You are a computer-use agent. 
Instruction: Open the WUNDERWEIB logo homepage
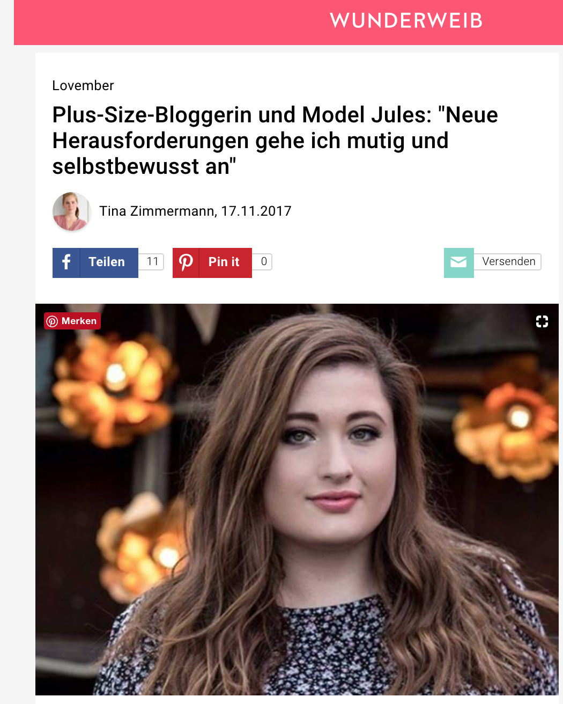(x=406, y=21)
